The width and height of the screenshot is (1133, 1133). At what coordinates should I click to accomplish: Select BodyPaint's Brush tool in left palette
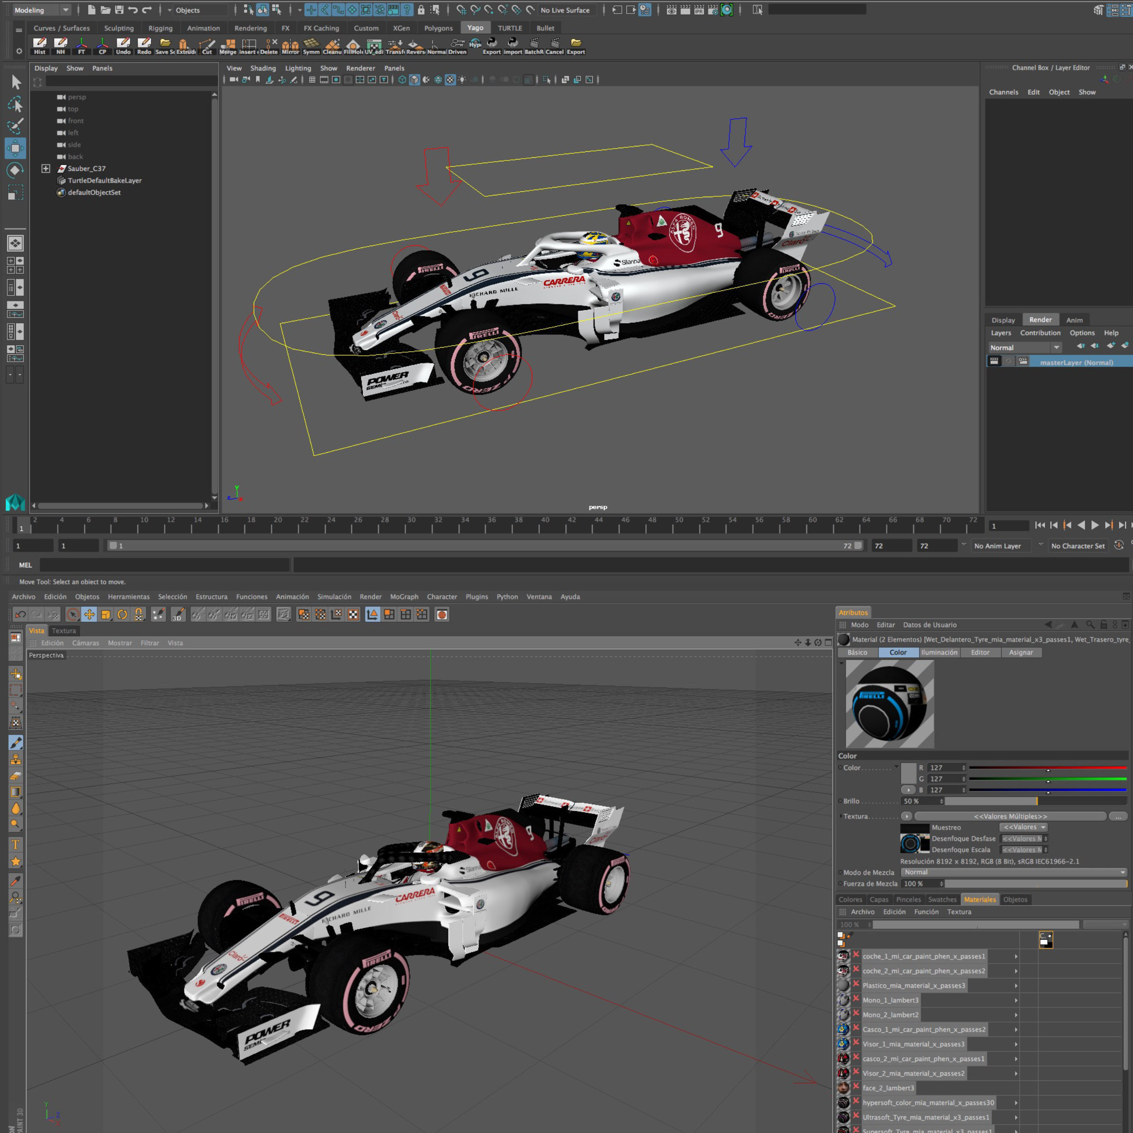coord(16,742)
